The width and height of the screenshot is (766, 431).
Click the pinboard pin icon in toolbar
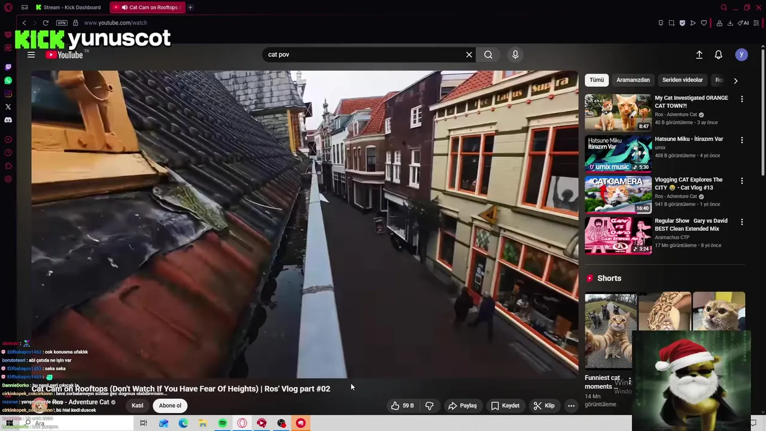661,23
